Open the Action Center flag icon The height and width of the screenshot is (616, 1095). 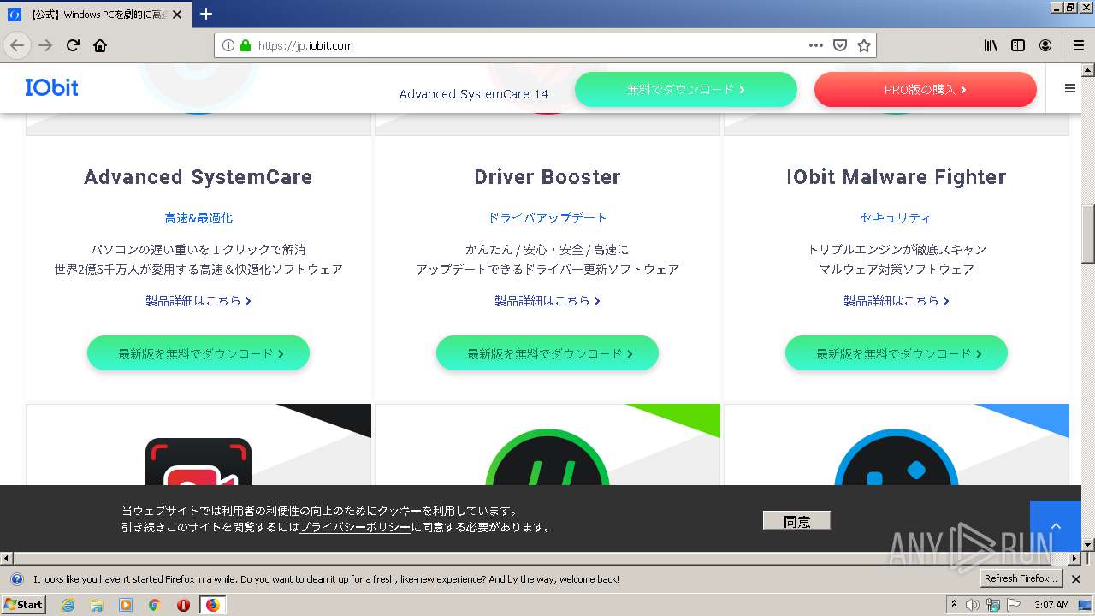[x=1014, y=605]
